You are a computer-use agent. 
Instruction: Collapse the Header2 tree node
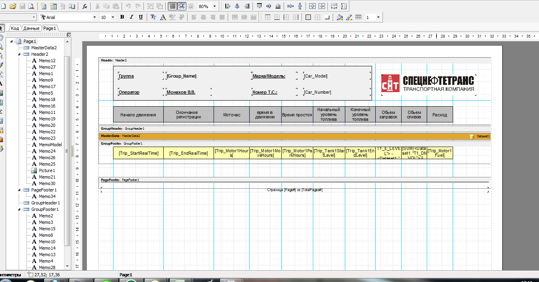point(19,54)
